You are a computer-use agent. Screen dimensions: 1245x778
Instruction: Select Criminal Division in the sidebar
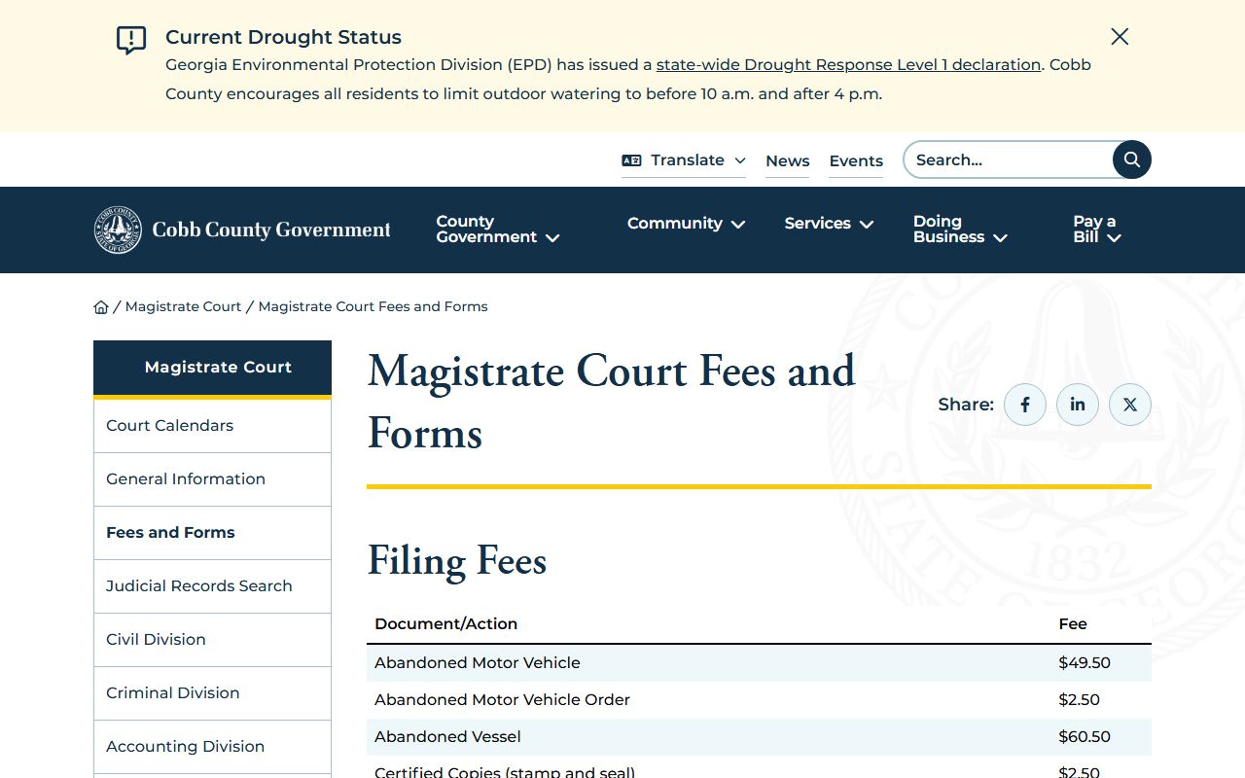212,693
